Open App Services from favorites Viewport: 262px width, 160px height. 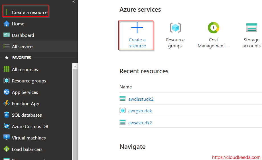(x=25, y=92)
